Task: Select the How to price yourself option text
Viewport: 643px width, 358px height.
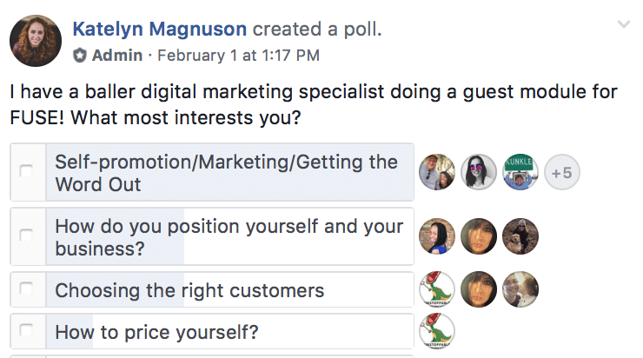Action: click(156, 332)
